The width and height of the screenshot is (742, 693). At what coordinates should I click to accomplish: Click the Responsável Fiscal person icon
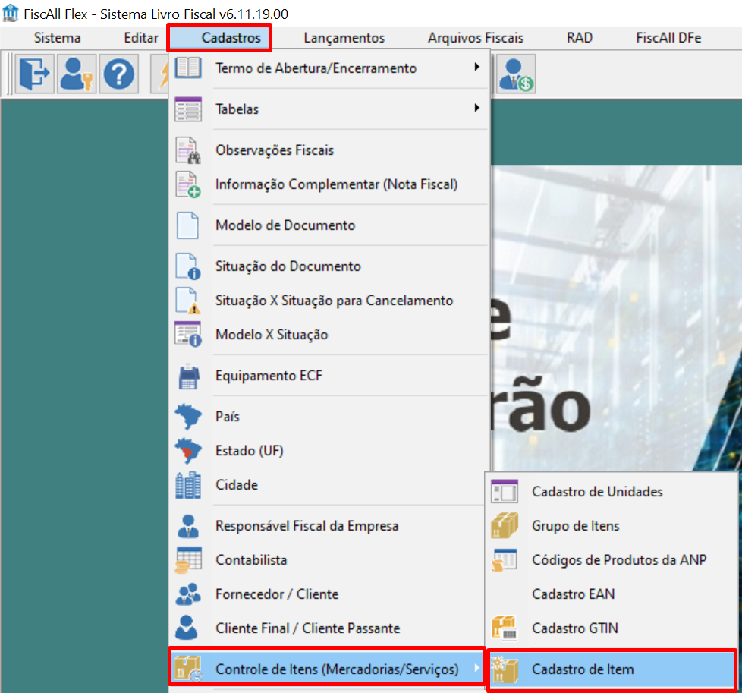tap(188, 526)
